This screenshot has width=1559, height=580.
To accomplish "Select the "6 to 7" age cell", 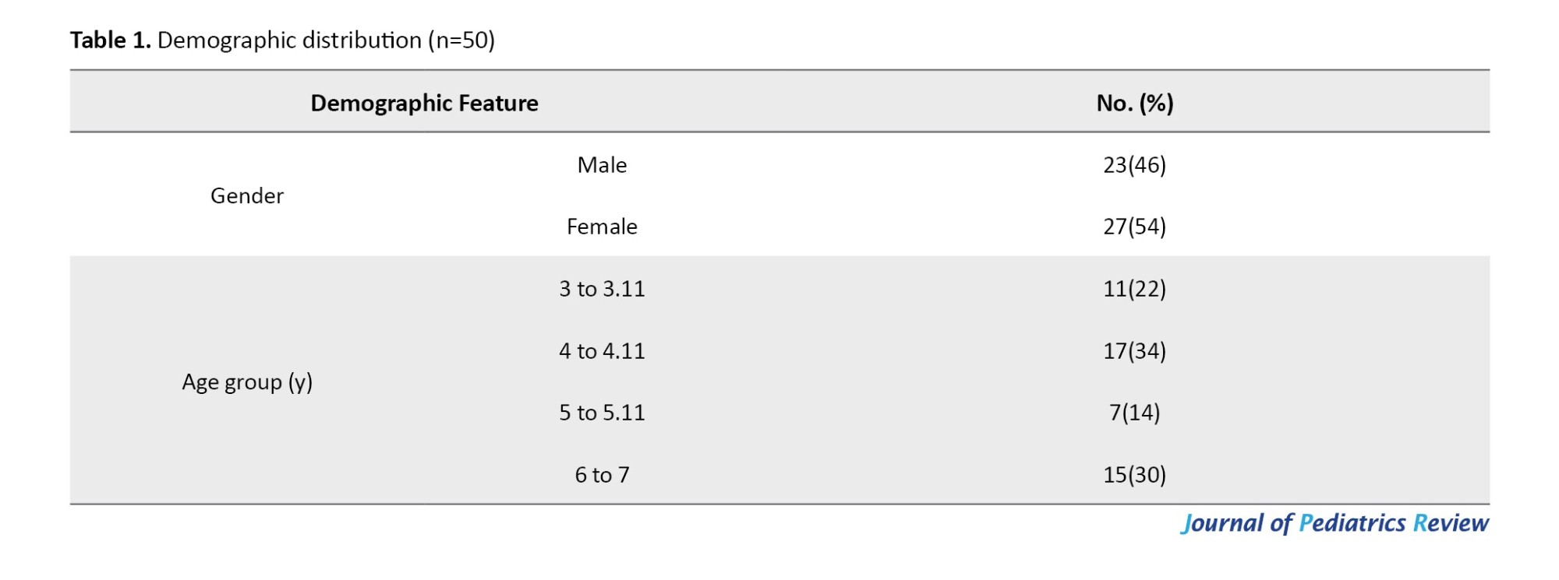I will pos(602,475).
